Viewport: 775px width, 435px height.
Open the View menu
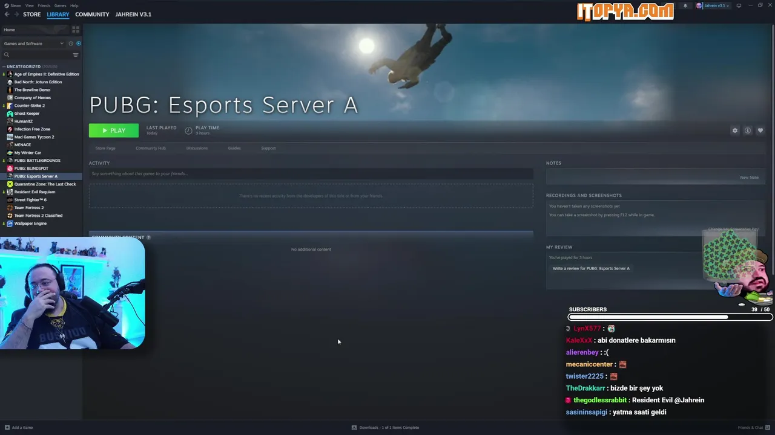(29, 5)
